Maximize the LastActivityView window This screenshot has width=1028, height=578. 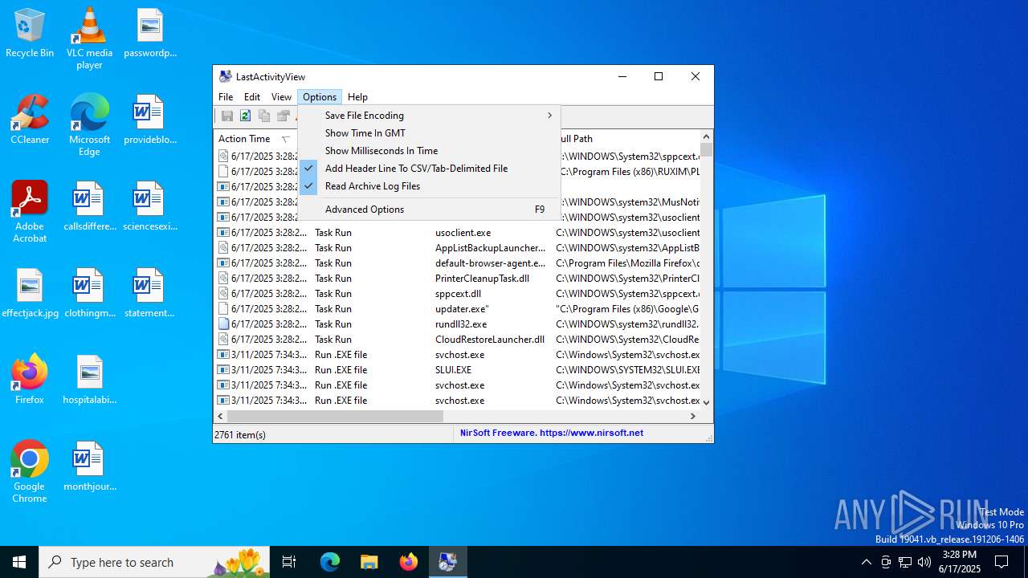659,76
